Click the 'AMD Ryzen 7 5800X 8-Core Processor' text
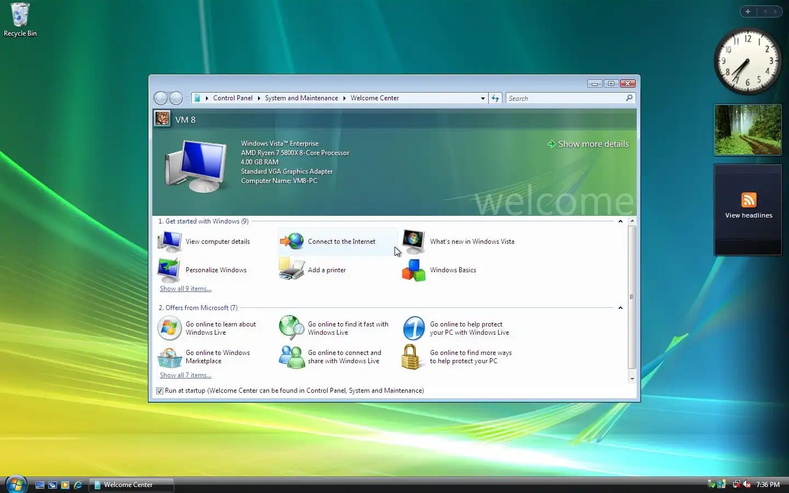This screenshot has width=789, height=493. (295, 153)
